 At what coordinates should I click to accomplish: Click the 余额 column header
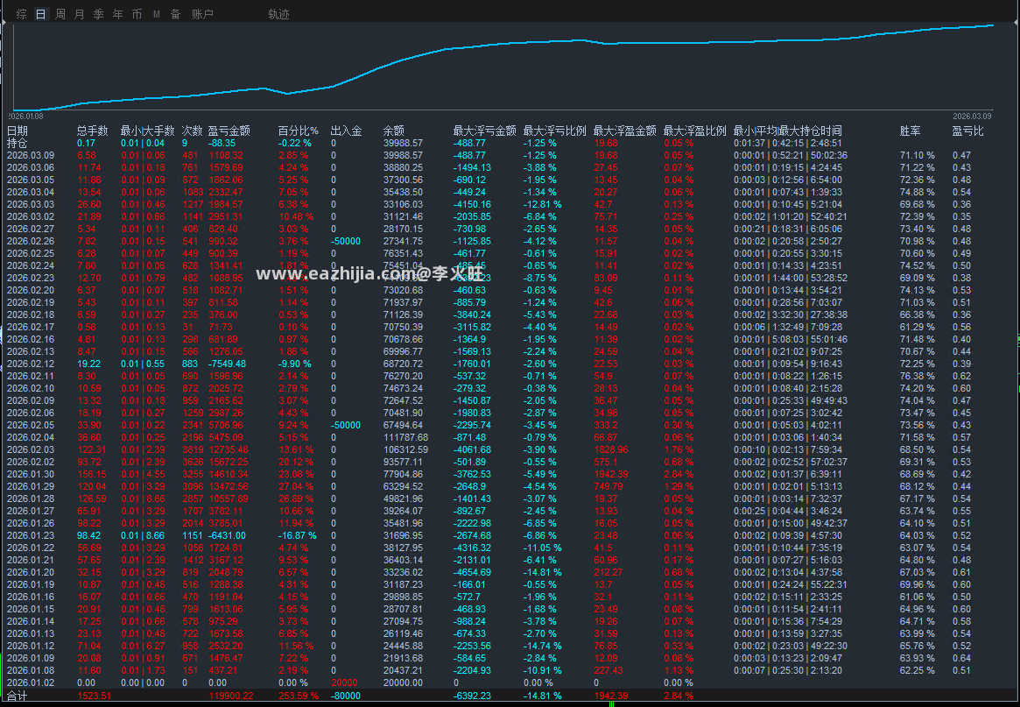pos(394,131)
